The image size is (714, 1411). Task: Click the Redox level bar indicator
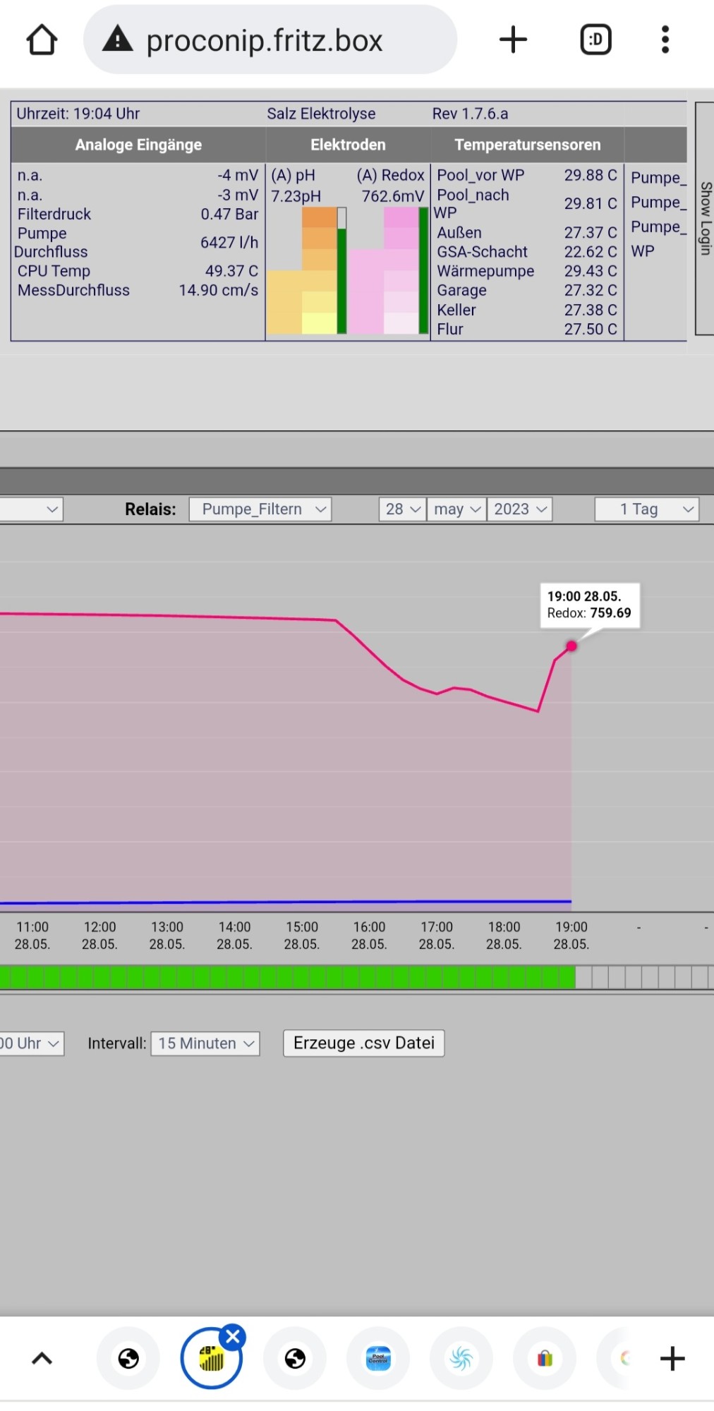(423, 270)
